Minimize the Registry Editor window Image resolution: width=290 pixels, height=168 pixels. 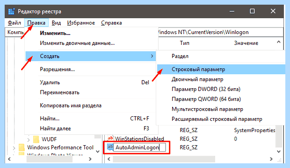click(x=232, y=12)
